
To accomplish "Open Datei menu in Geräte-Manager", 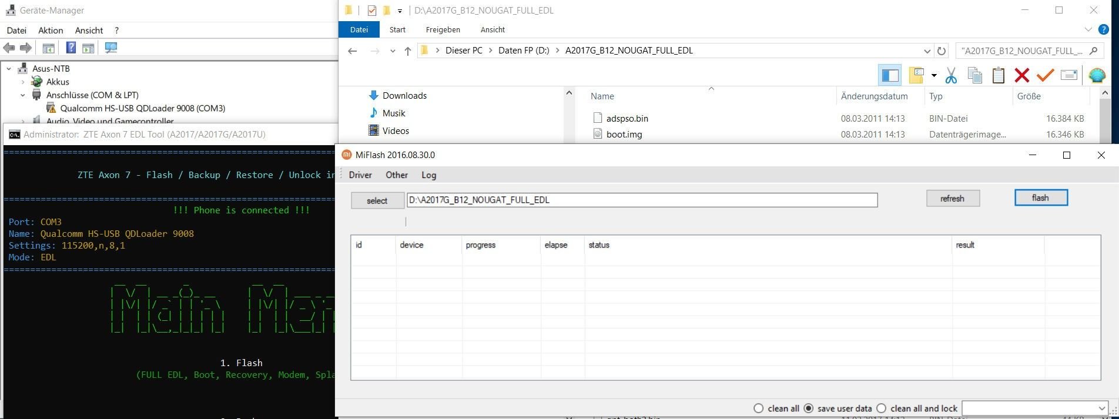I will 16,31.
